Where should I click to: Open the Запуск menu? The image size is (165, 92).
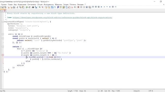click(x=66, y=5)
